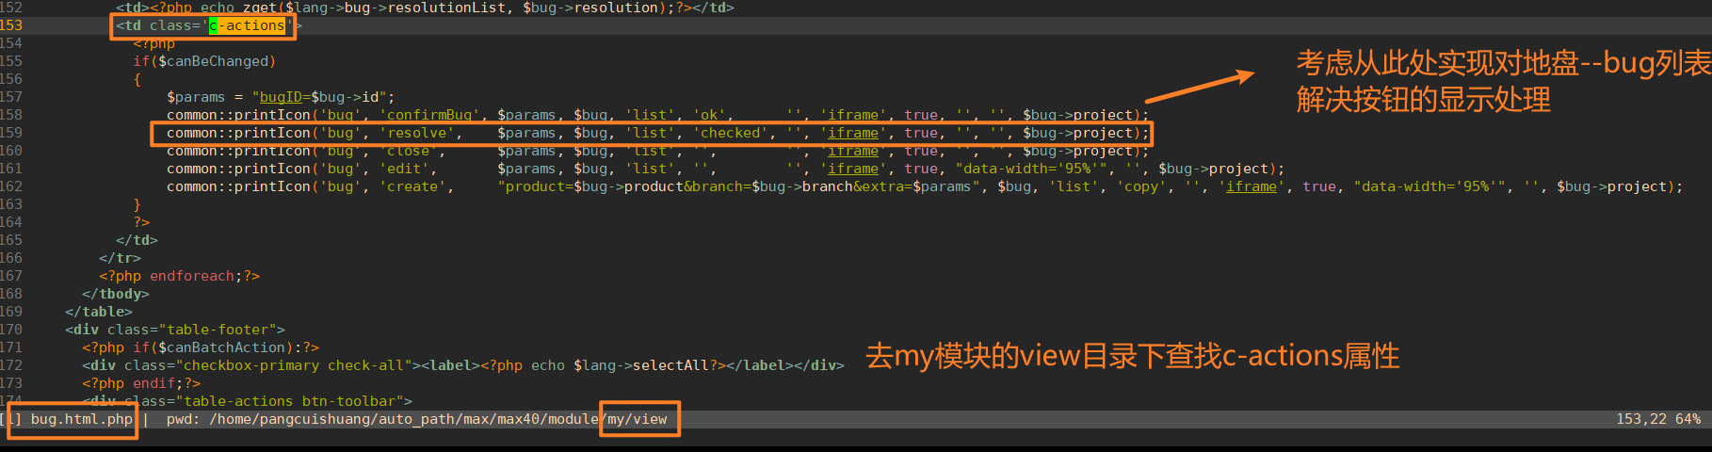Click line number 162 in the gutter
The image size is (1712, 452).
click(x=11, y=186)
